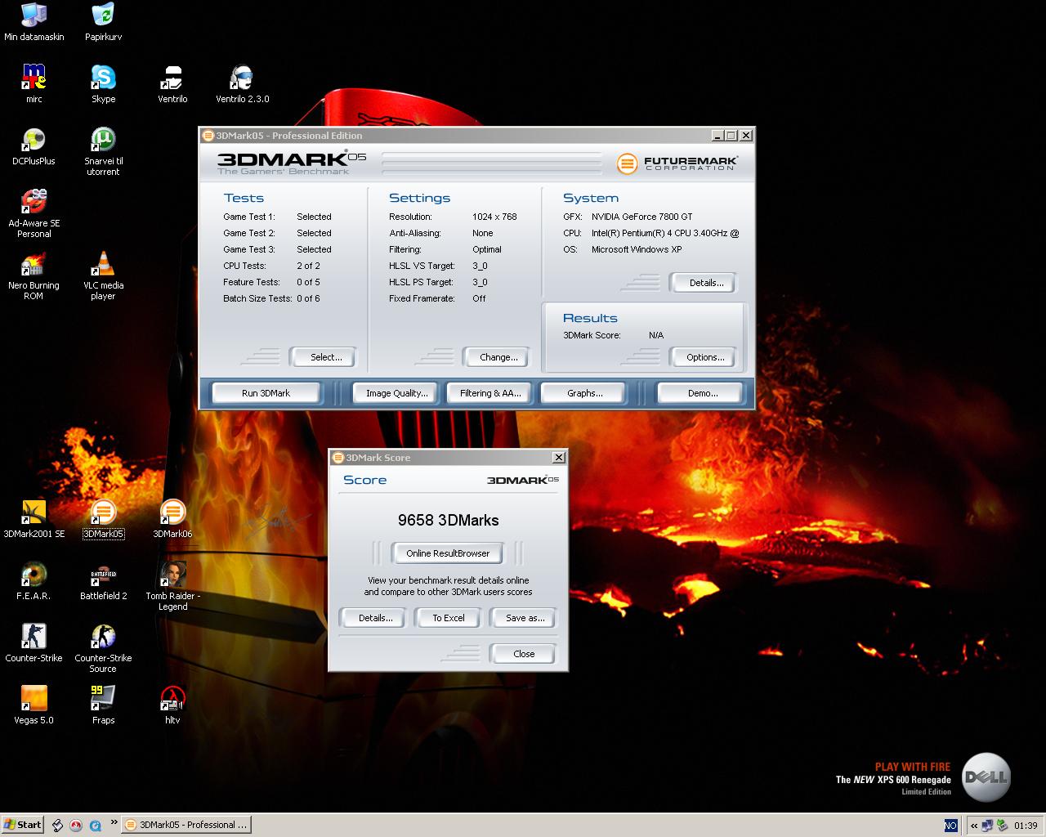This screenshot has height=837, width=1046.
Task: Launch the Counter-Strike desktop icon
Action: 34,643
